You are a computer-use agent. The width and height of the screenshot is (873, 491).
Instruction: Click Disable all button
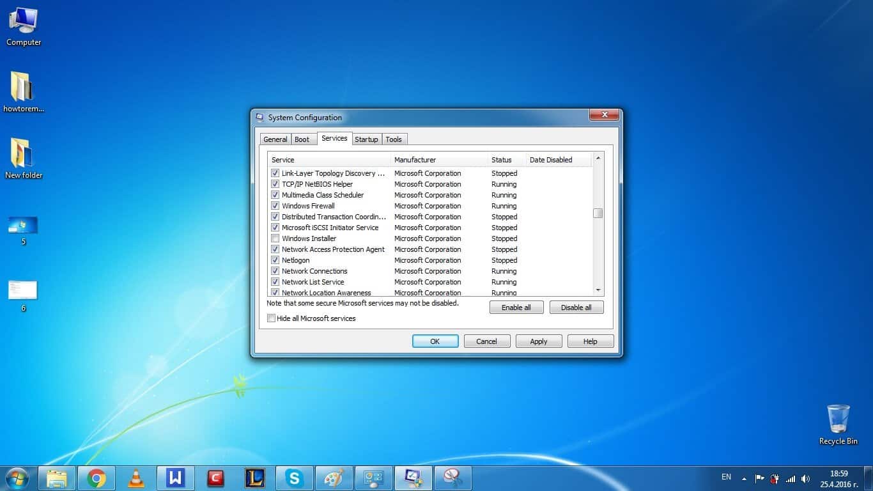[x=576, y=308]
